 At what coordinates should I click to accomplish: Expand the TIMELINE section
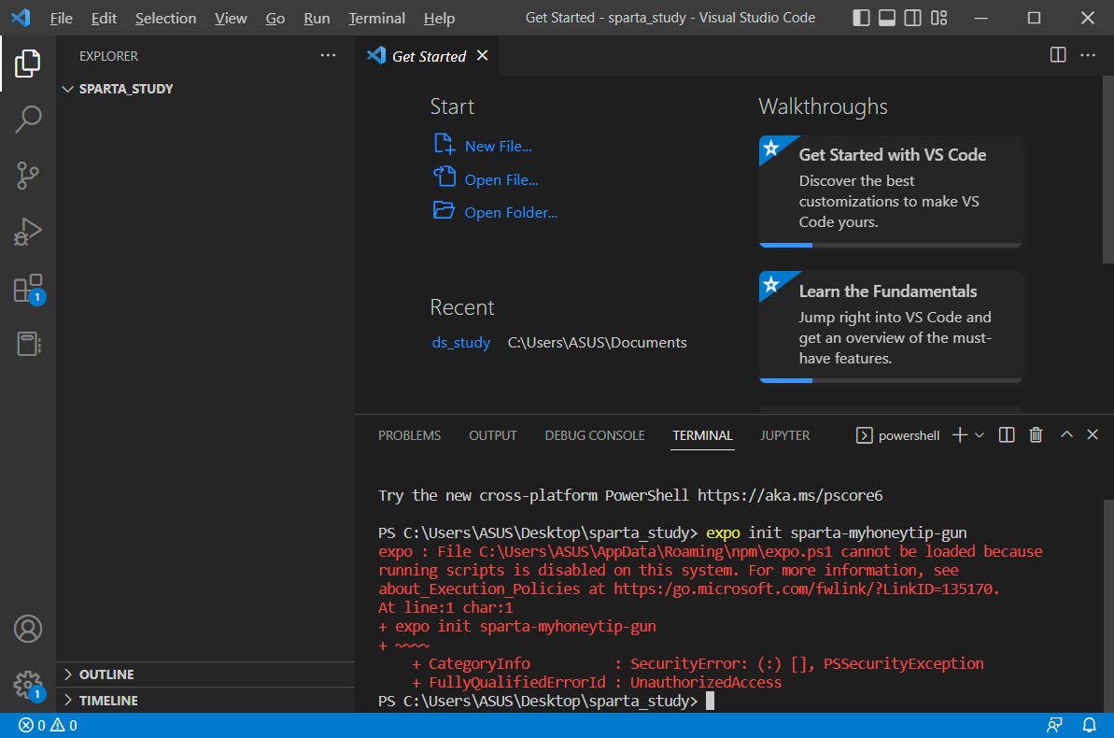pos(205,701)
